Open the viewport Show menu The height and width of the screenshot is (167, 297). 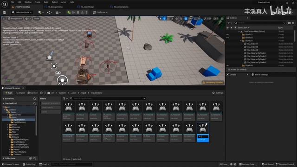(37, 19)
